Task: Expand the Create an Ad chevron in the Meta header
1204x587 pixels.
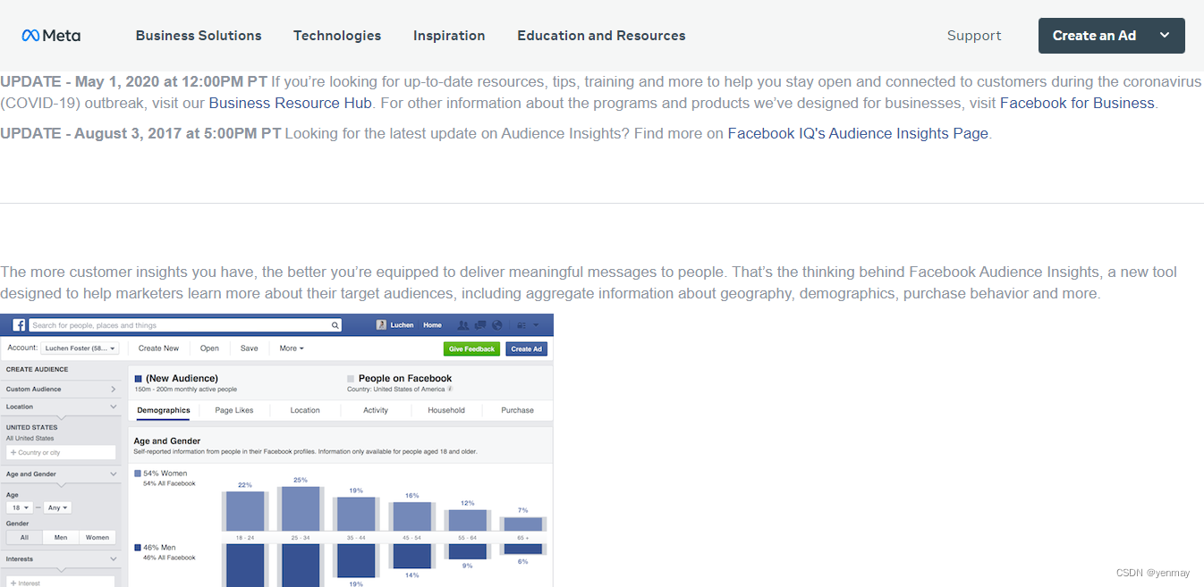Action: coord(1164,36)
